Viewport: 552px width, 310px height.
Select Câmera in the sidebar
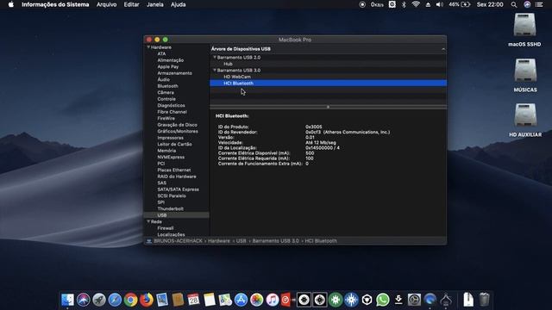pyautogui.click(x=166, y=92)
